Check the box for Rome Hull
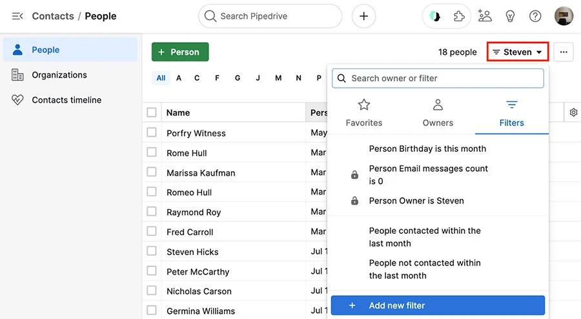The image size is (581, 319). (152, 152)
